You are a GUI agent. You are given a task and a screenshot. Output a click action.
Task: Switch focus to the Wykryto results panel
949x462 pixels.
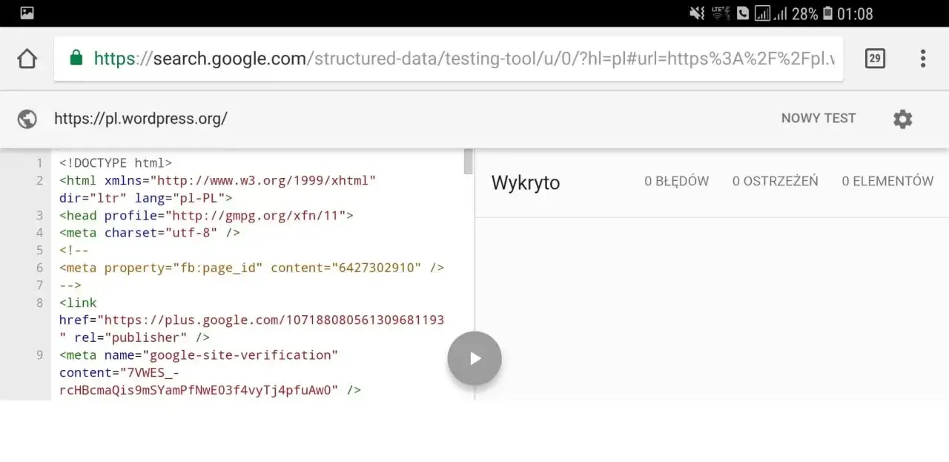(x=525, y=183)
